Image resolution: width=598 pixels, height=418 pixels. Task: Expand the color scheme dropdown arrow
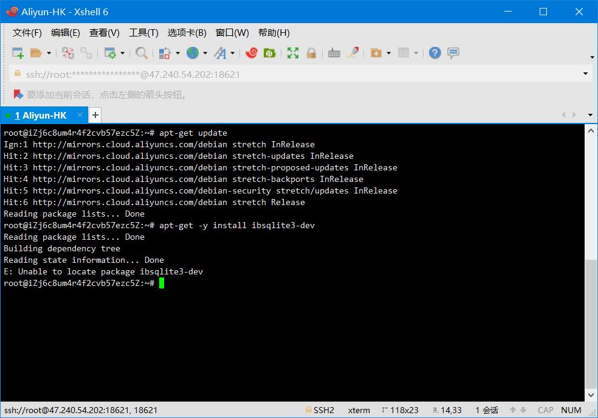click(x=177, y=53)
